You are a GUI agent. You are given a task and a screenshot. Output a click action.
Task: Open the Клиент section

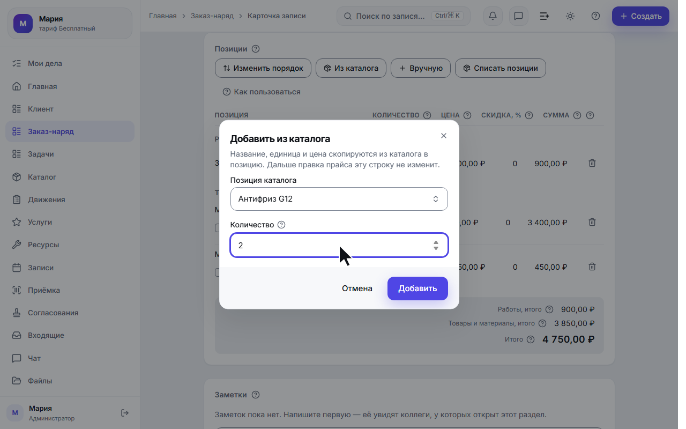(x=70, y=109)
